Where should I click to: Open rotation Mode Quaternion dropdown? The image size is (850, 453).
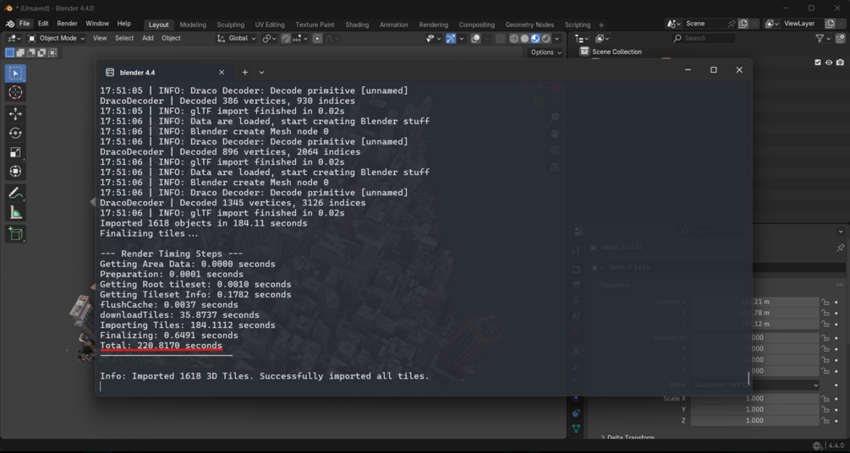755,385
